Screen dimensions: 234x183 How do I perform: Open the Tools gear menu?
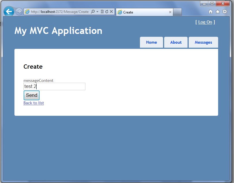click(225, 11)
